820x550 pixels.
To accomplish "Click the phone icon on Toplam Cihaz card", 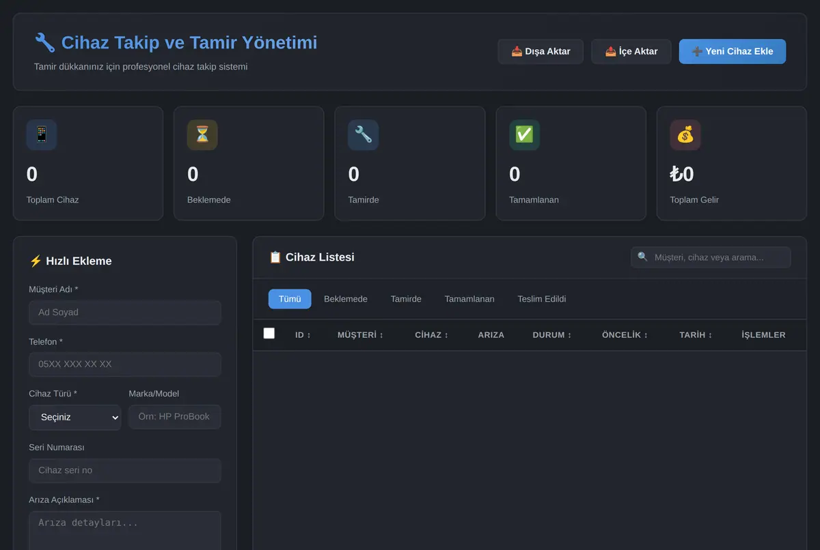I will (x=42, y=134).
